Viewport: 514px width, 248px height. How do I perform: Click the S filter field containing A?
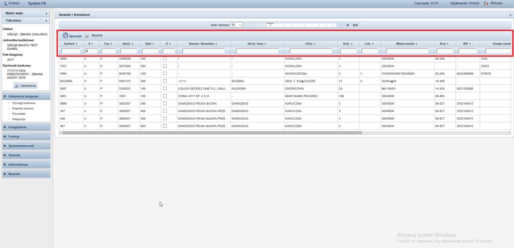coord(91,51)
